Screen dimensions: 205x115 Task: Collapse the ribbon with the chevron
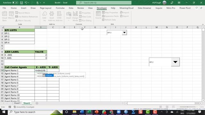(x=203, y=24)
